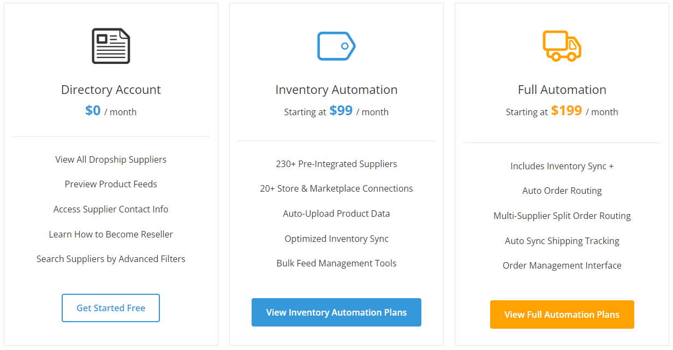The height and width of the screenshot is (350, 673).
Task: Click Multi-Supplier Split Order Routing text
Action: 562,216
